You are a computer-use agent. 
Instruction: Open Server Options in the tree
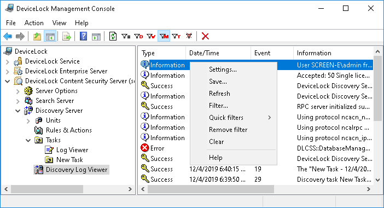[x=56, y=91]
